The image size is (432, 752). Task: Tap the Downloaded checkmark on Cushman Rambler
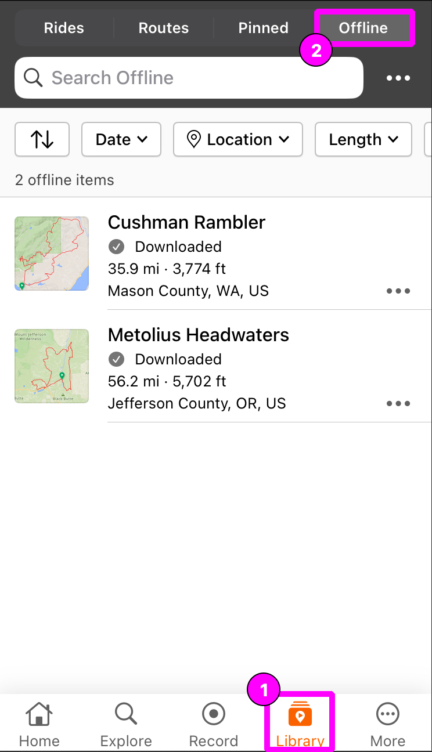(x=116, y=247)
